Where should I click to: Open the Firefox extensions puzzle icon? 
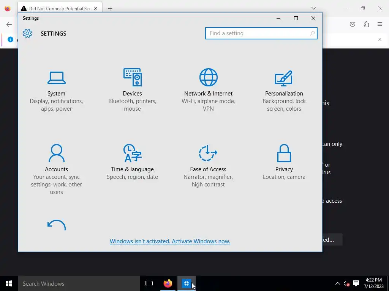(x=366, y=24)
